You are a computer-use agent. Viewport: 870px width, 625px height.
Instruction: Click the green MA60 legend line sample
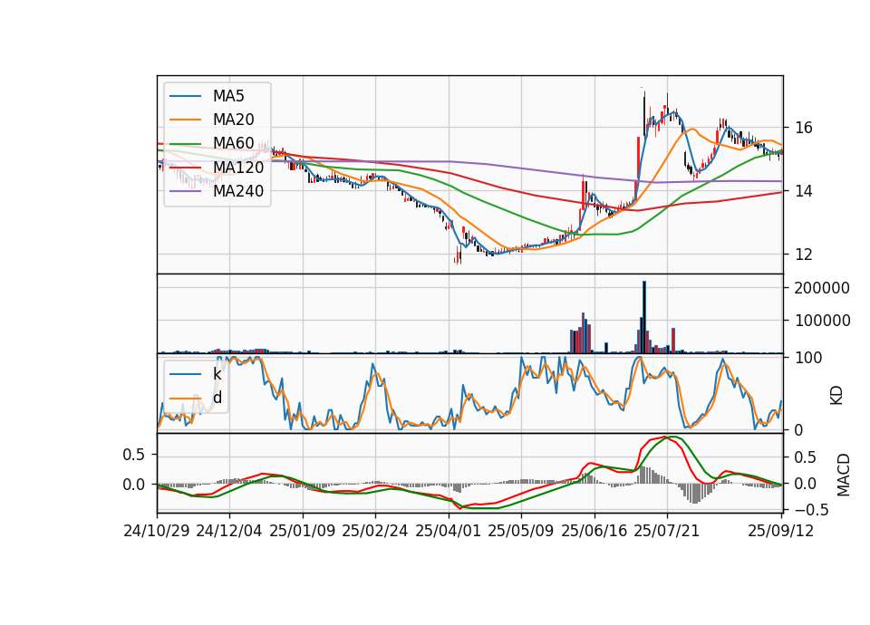point(185,144)
